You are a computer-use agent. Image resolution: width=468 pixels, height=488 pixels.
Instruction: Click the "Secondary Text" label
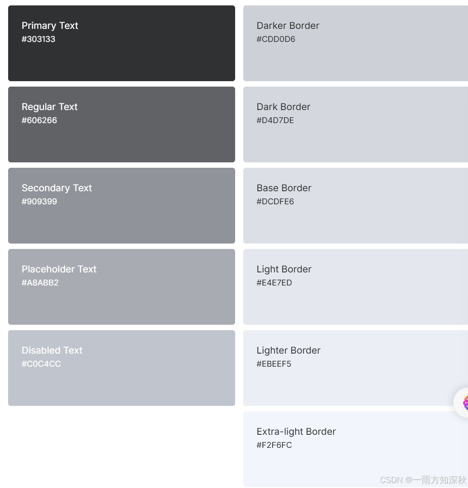click(57, 188)
